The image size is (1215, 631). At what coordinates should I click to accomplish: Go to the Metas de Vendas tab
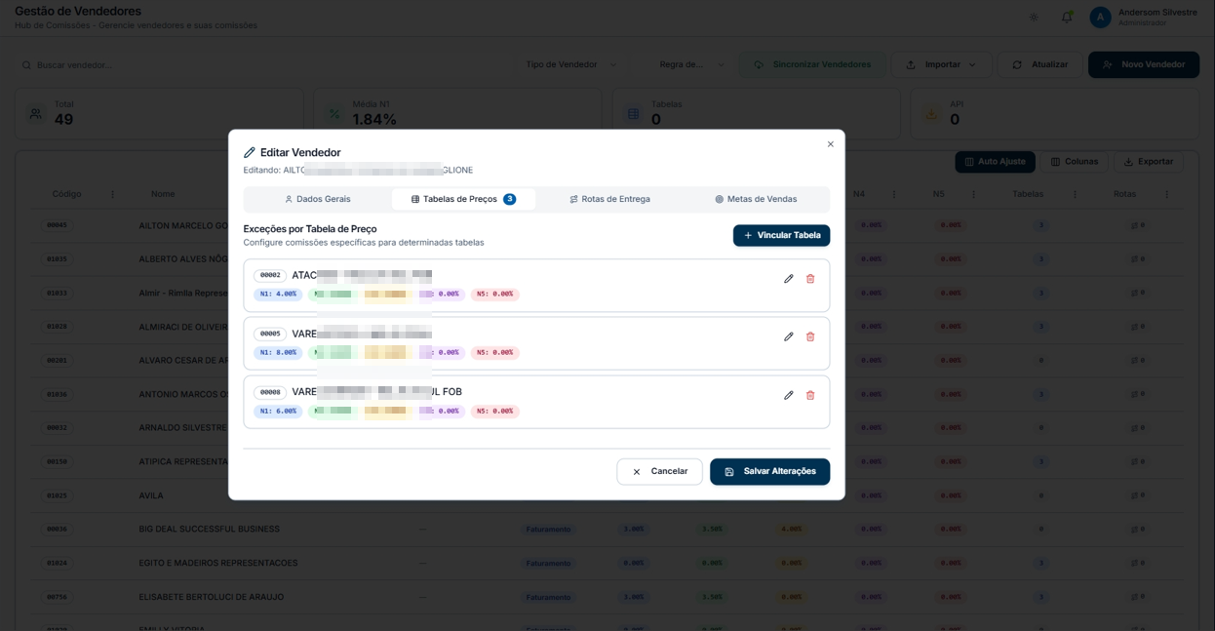pyautogui.click(x=756, y=199)
